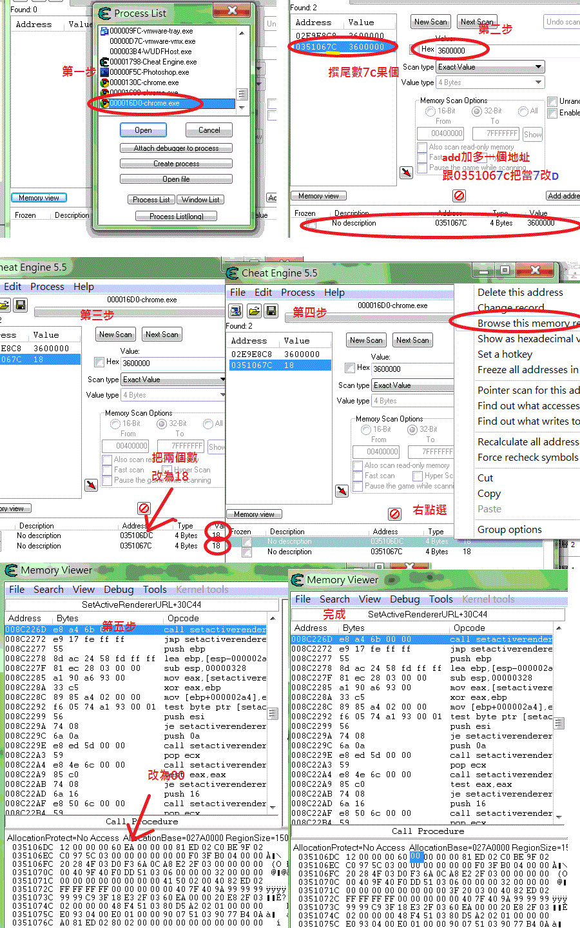Click the Window List button
Image resolution: width=580 pixels, height=928 pixels.
pyautogui.click(x=200, y=200)
